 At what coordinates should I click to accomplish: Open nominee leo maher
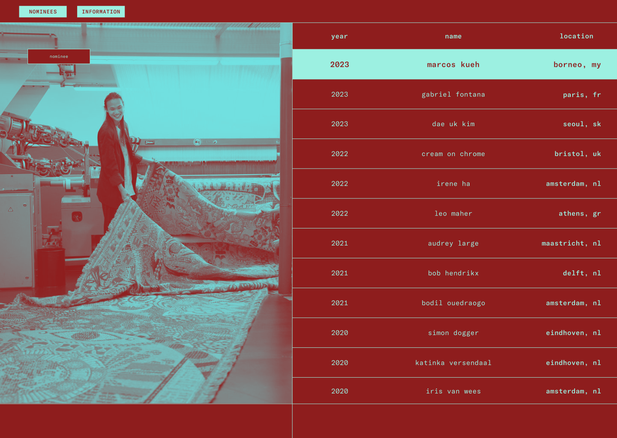coord(455,213)
